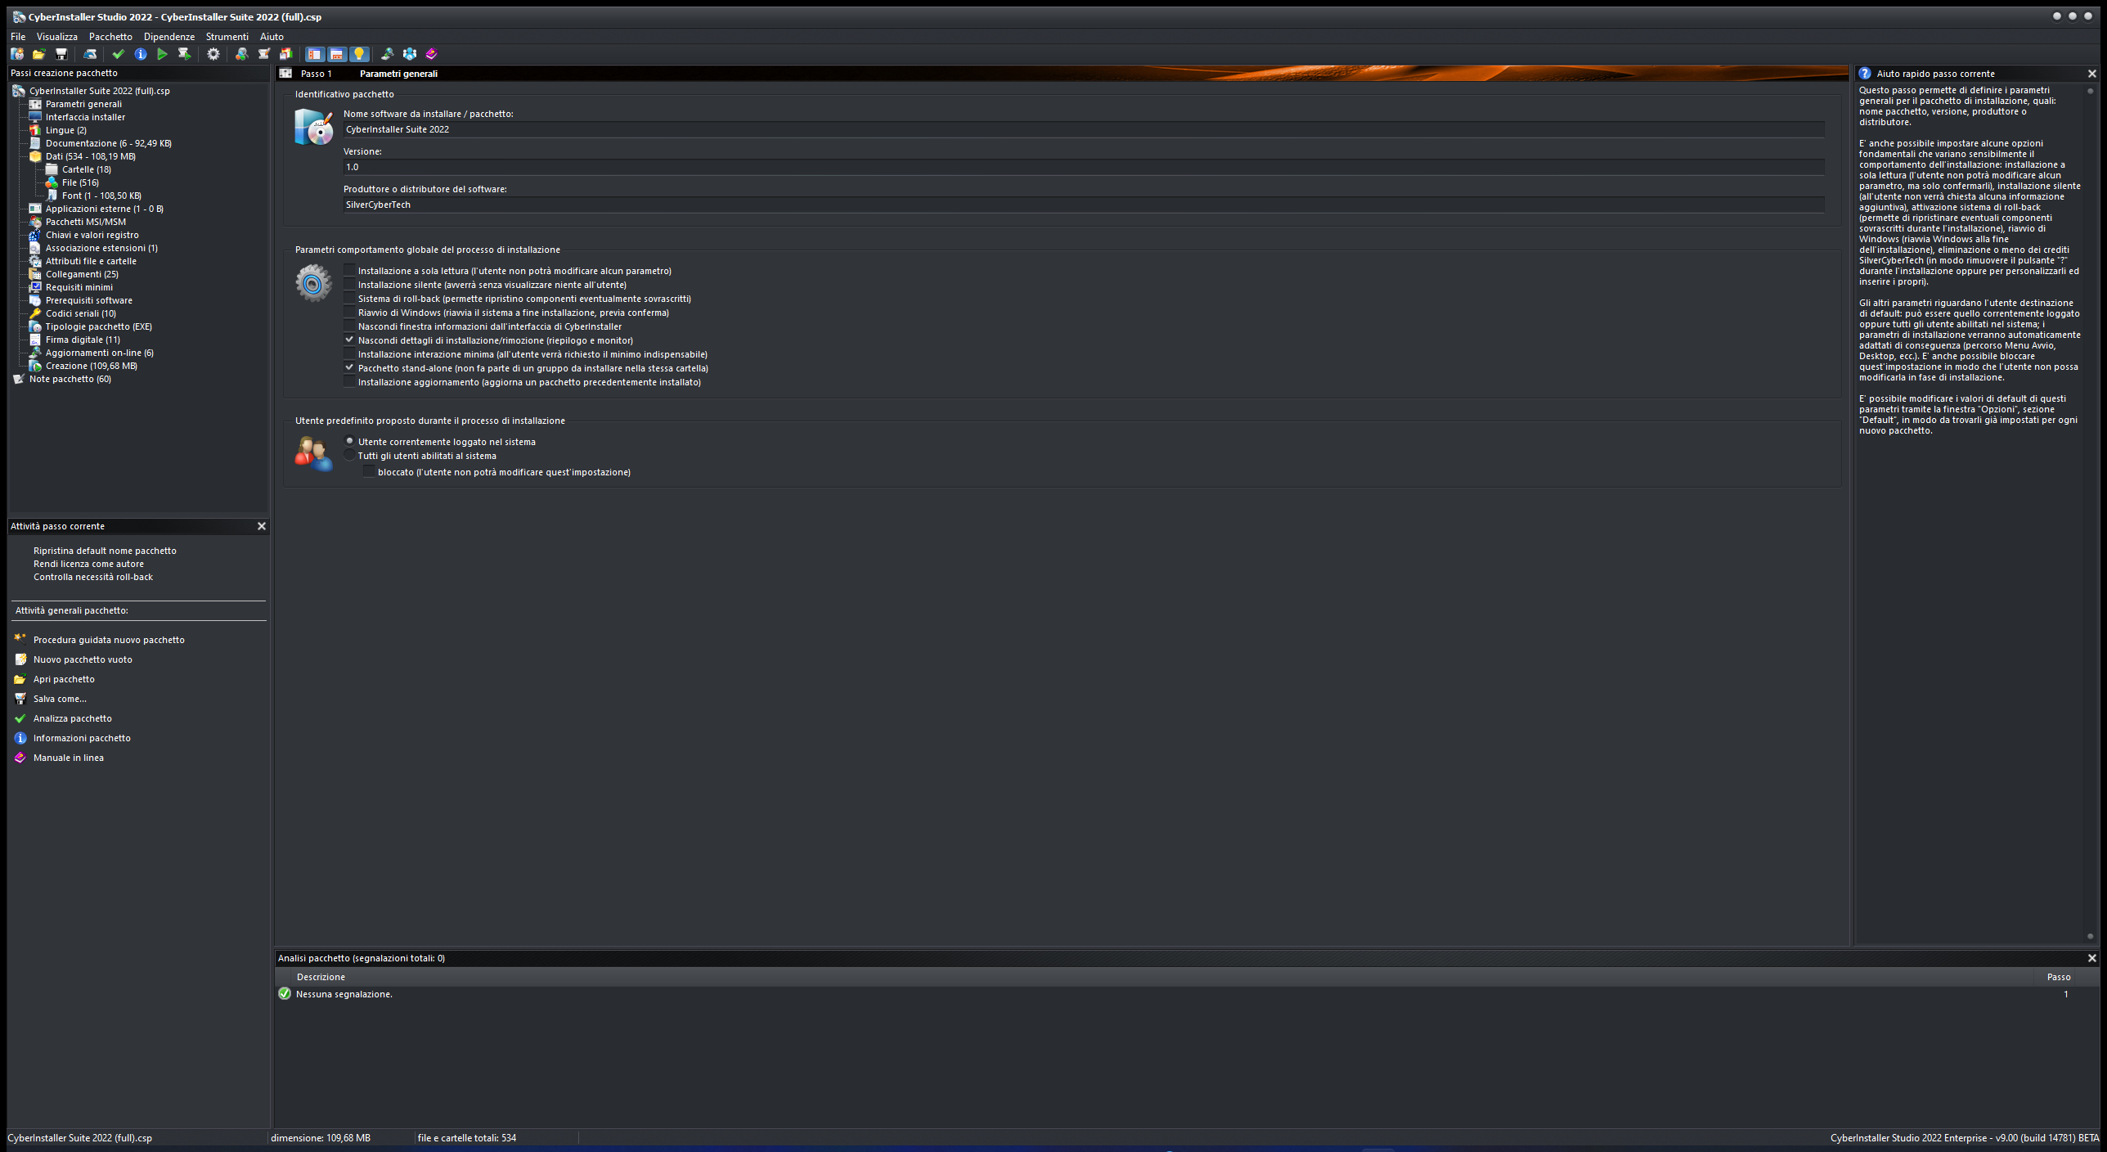Click the flags languages toolbar icon
The image size is (2107, 1152).
[285, 54]
